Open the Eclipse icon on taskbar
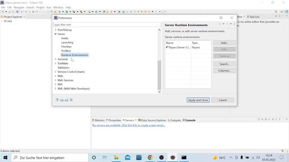This screenshot has width=289, height=162. tap(172, 157)
